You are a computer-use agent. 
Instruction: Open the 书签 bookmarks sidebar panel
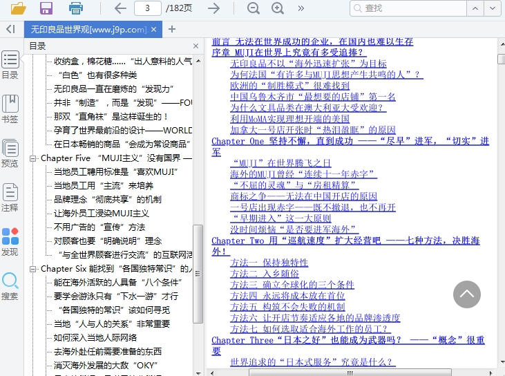point(10,109)
